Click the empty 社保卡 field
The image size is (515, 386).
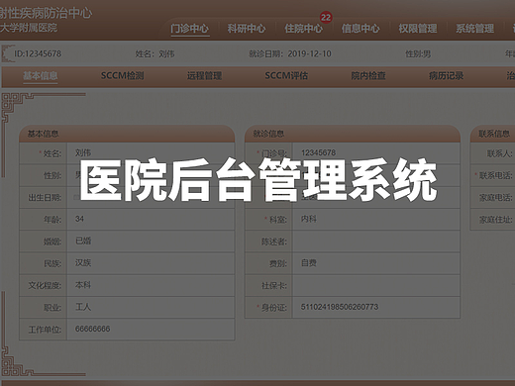tap(376, 285)
